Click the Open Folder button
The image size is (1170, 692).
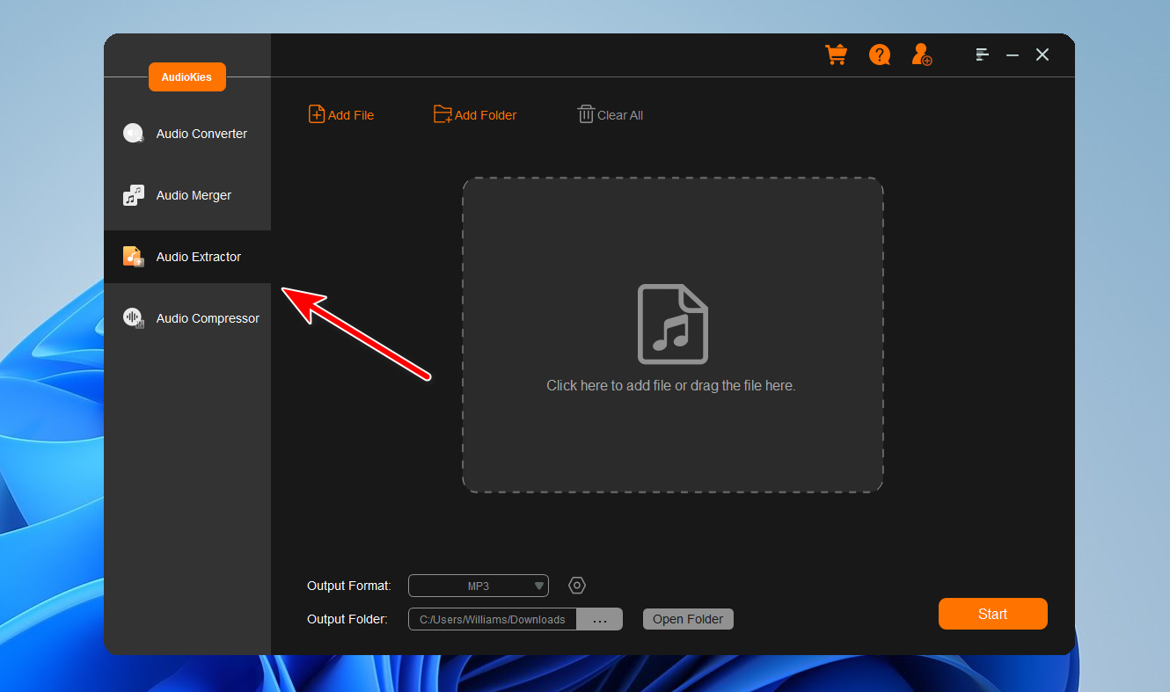click(x=688, y=619)
